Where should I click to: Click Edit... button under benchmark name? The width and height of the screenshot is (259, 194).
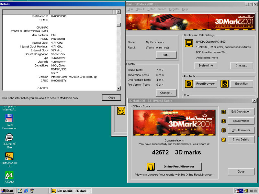pos(166,55)
